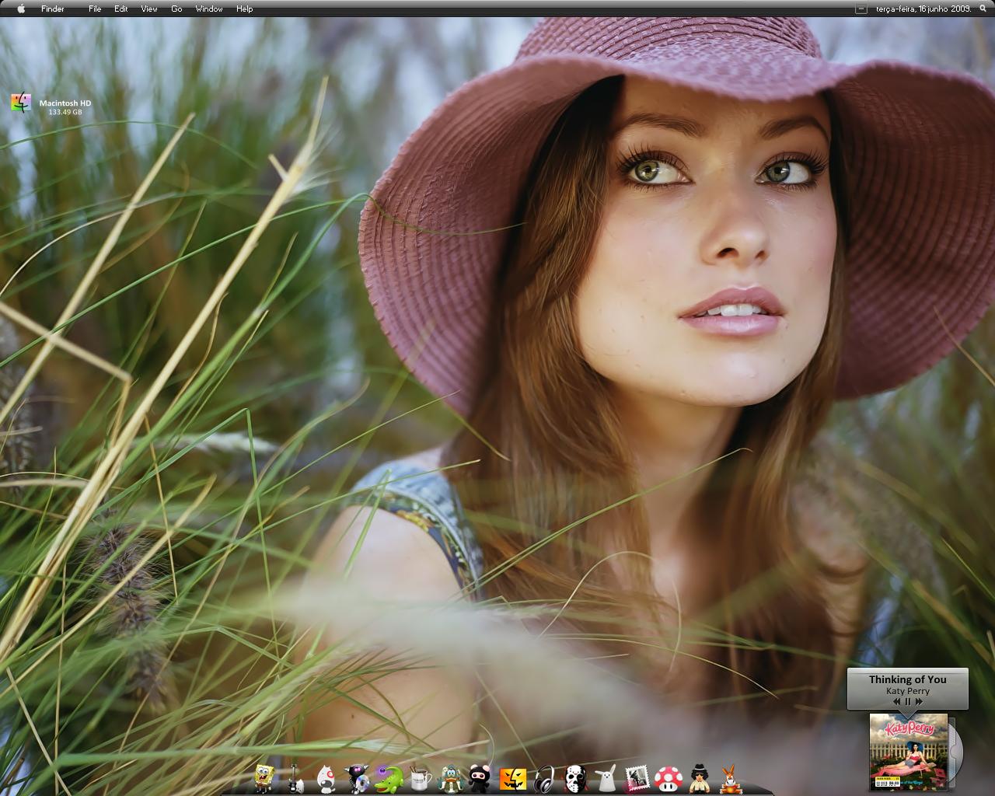
Task: Open the postage stamp Mail dock icon
Action: [x=637, y=778]
